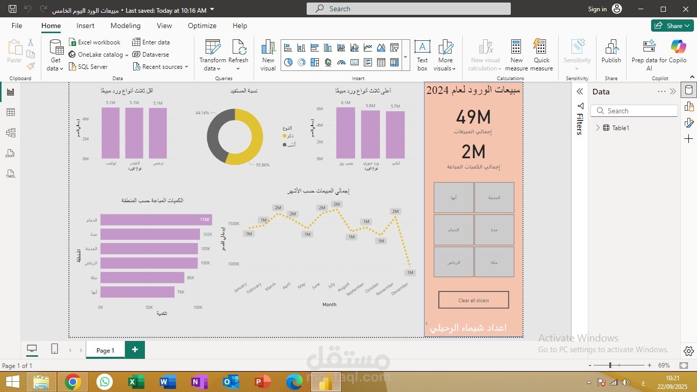Image resolution: width=697 pixels, height=392 pixels.
Task: Open the Format pane paintbrush icon
Action: [x=689, y=122]
